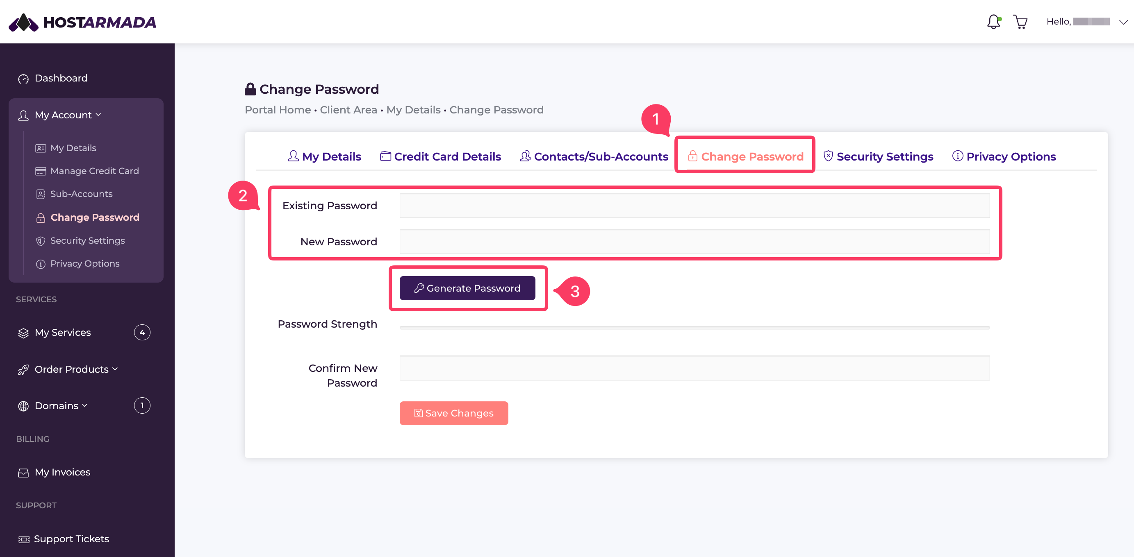Screen dimensions: 1134x557
Task: Open Dashboard via its gauge icon
Action: [23, 79]
